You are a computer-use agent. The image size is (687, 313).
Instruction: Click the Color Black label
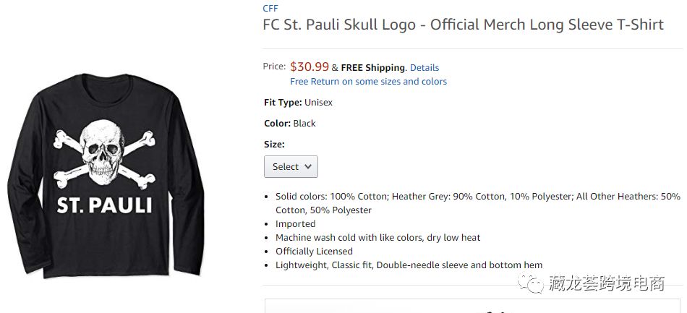click(289, 124)
